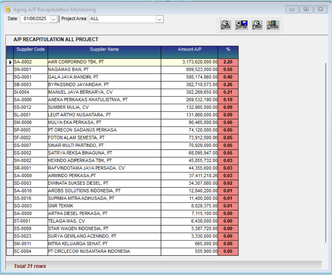The height and width of the screenshot is (275, 332).
Task: Select GALA JAYA MANDIRI, PT
Action: click(x=104, y=77)
